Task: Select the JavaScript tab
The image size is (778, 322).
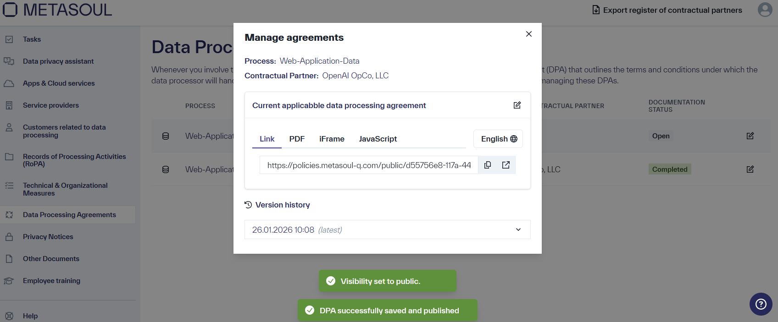Action: click(x=378, y=139)
